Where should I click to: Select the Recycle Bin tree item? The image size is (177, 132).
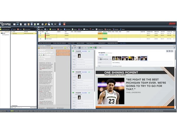coord(6,35)
